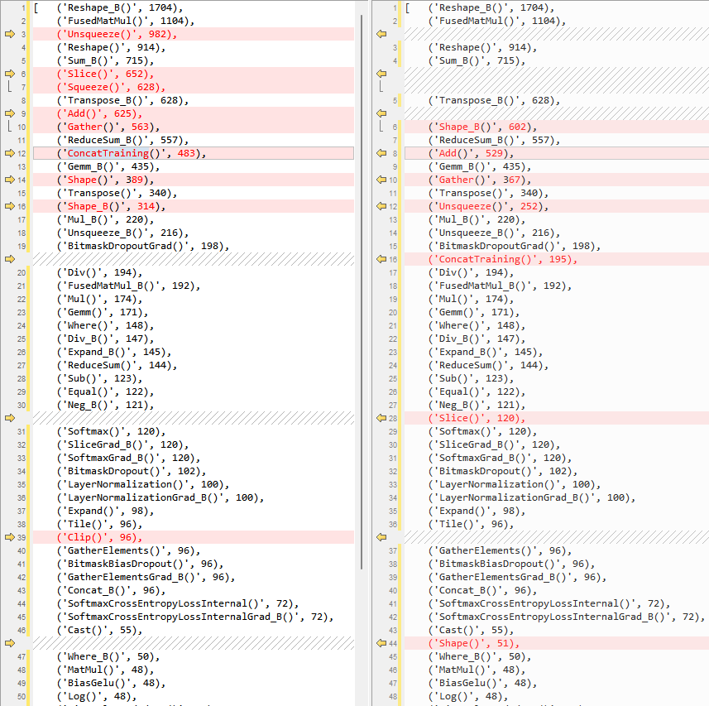Click ('SoftmaxCrossEntropyLossInternalGrad_B()', 72) in the left pane
709x706 pixels.
coord(195,617)
